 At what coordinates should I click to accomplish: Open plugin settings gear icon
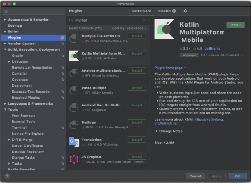click(185, 11)
